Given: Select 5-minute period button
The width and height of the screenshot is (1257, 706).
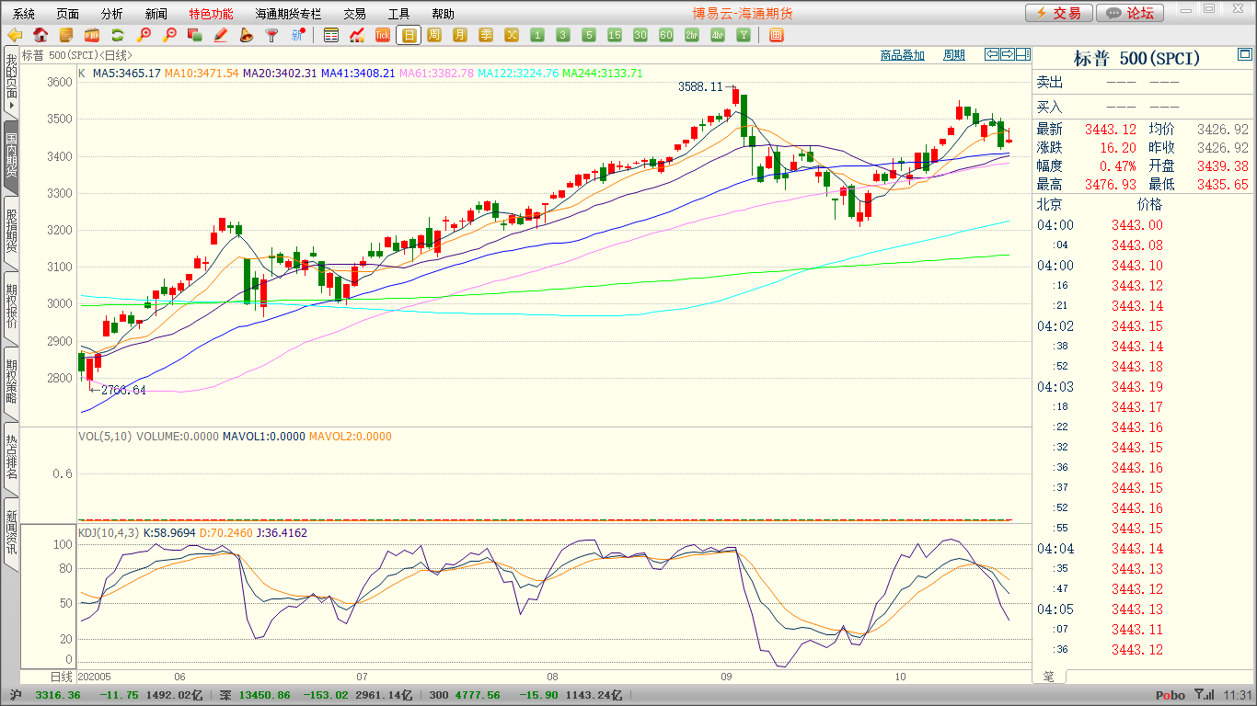Looking at the screenshot, I should [x=589, y=35].
